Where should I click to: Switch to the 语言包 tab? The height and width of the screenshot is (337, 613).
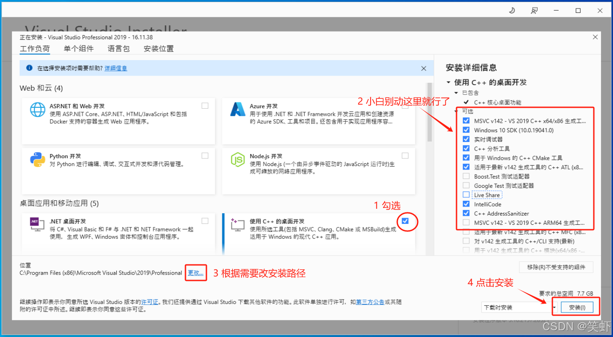pos(119,49)
